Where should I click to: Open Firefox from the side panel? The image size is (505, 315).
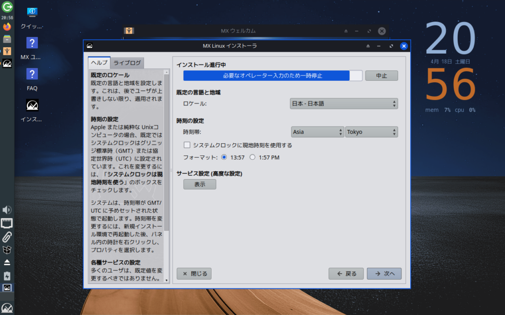tap(7, 27)
